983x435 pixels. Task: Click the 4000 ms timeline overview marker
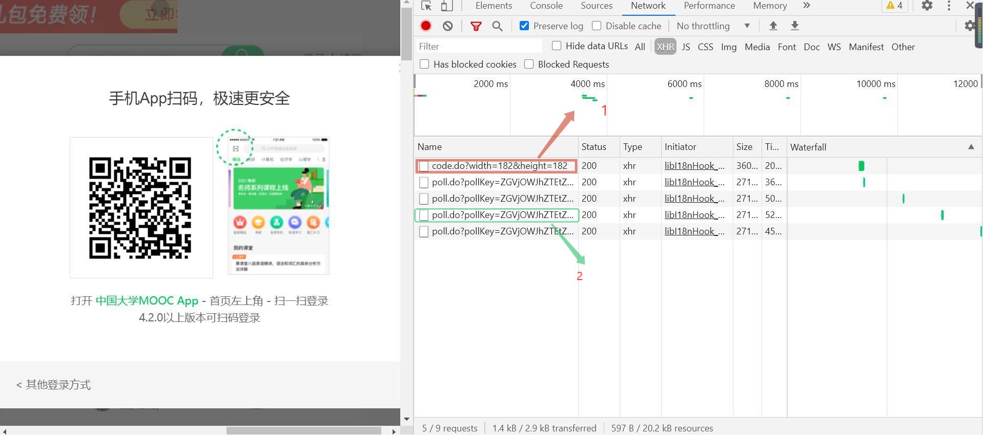[x=587, y=83]
